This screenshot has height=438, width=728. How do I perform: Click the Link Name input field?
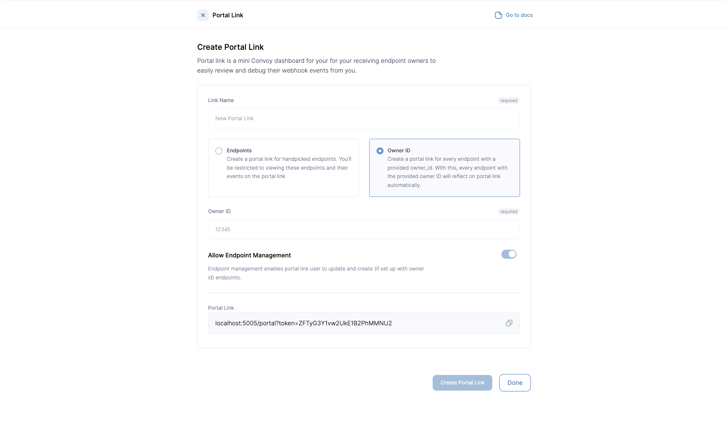(364, 119)
